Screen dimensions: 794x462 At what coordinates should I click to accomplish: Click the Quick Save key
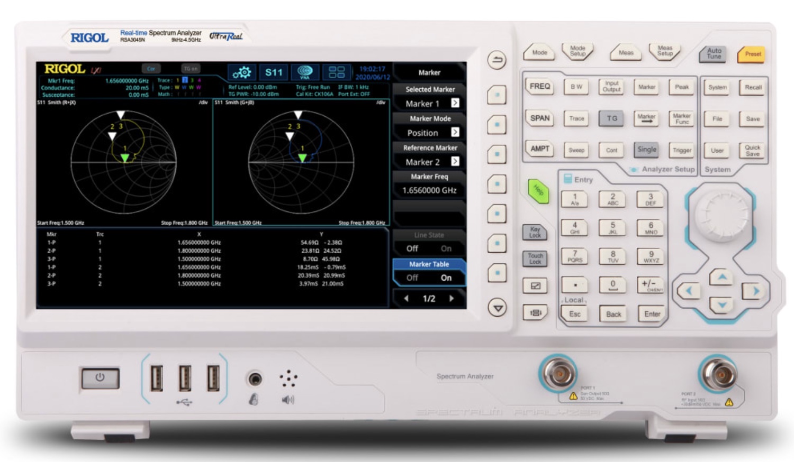(x=752, y=151)
